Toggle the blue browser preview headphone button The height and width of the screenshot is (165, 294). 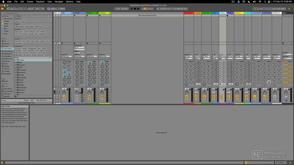click(x=16, y=96)
